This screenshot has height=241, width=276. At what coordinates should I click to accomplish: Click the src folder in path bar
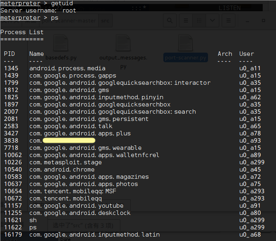coord(105,21)
